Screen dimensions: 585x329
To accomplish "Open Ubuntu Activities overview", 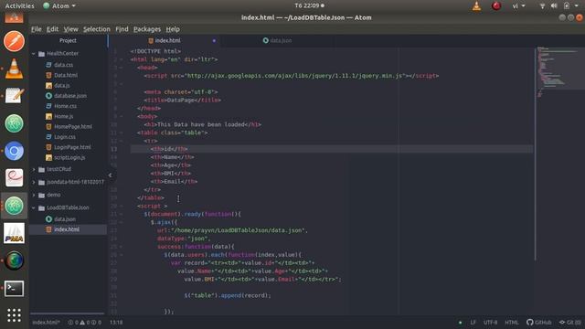I will [x=19, y=5].
